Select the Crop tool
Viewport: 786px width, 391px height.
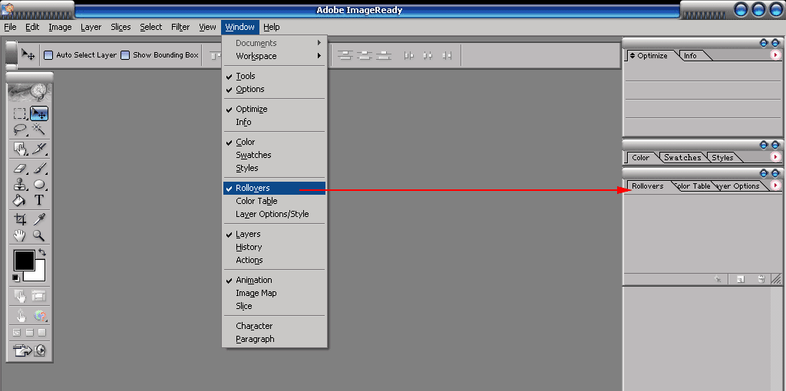(20, 219)
